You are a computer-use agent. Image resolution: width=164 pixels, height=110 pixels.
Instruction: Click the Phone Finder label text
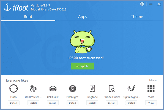112,97
